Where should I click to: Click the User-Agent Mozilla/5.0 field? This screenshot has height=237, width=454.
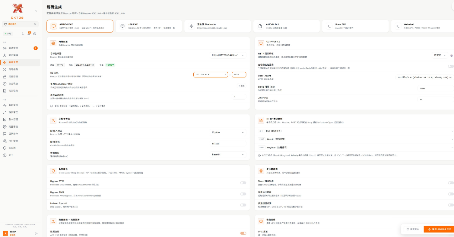[x=424, y=77]
